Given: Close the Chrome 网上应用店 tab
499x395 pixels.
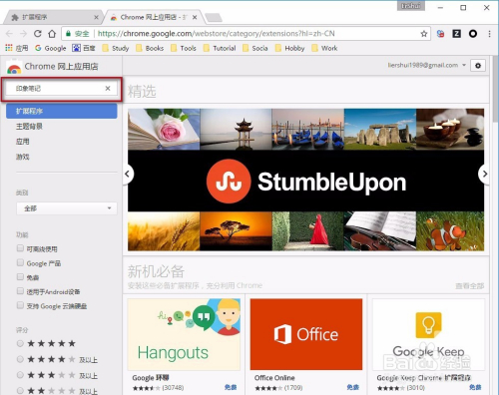Looking at the screenshot, I should click(x=195, y=17).
